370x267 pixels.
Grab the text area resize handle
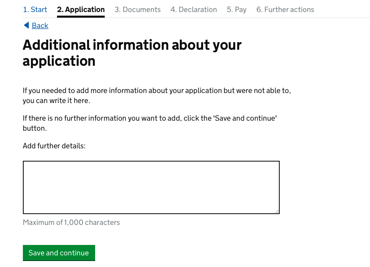point(277,211)
